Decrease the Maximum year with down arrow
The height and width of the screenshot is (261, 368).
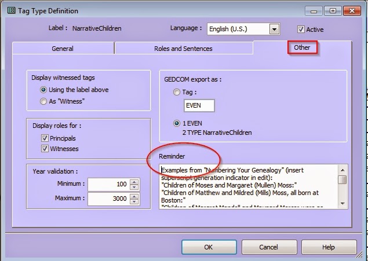pyautogui.click(x=134, y=202)
